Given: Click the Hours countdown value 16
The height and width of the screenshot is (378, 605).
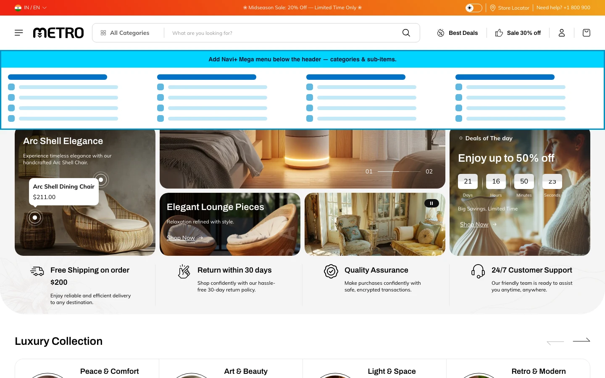Looking at the screenshot, I should coord(496,181).
